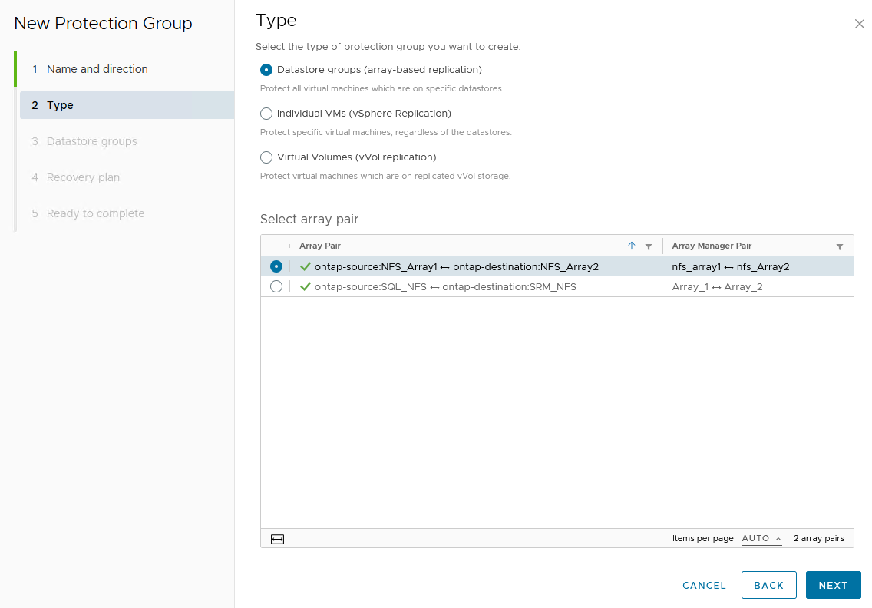Cancel the protection group wizard
The image size is (872, 608).
tap(704, 585)
